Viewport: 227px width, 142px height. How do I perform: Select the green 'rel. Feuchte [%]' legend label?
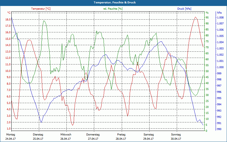pos(113,9)
